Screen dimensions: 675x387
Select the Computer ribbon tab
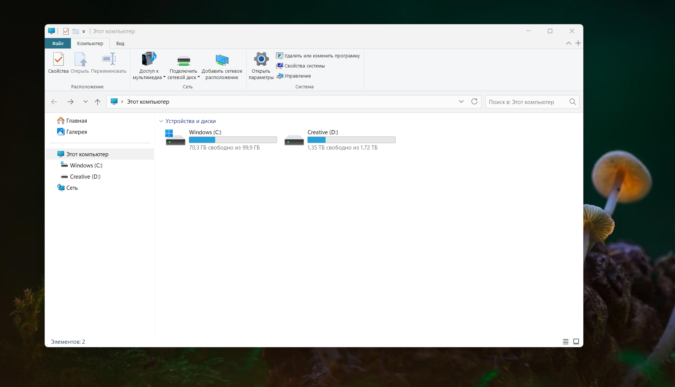90,43
